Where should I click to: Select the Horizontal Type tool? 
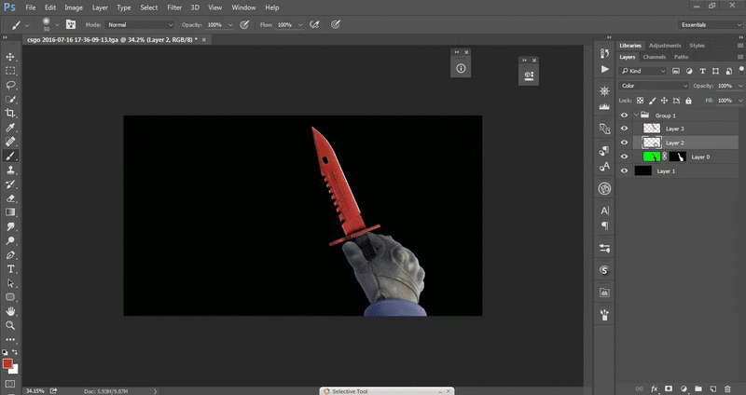pos(10,269)
